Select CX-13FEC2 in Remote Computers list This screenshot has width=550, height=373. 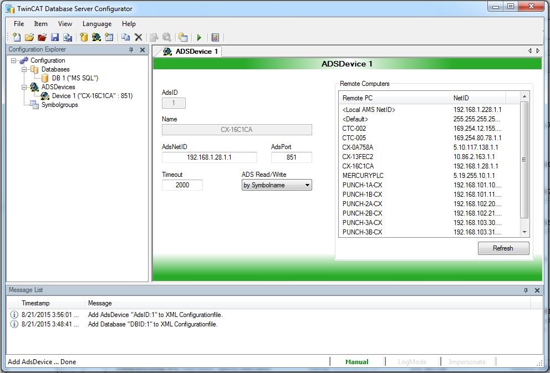(358, 157)
